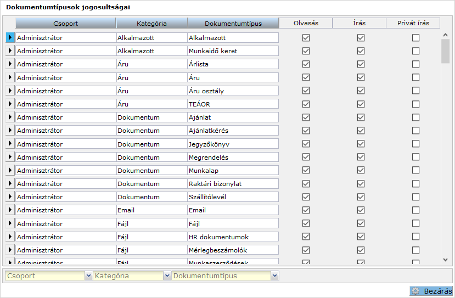Click the Dokumentumtípus column header
Viewport: 455px width, 298px height.
pos(233,24)
